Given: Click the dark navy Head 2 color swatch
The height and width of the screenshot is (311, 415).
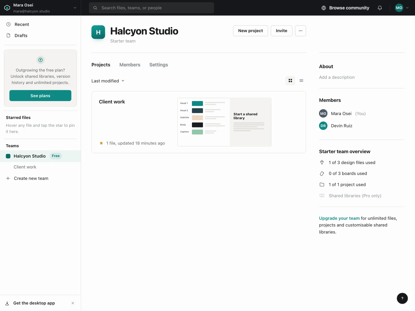Looking at the screenshot, I should tap(197, 111).
